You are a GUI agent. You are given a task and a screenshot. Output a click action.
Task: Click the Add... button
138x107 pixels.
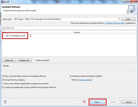tap(128, 19)
